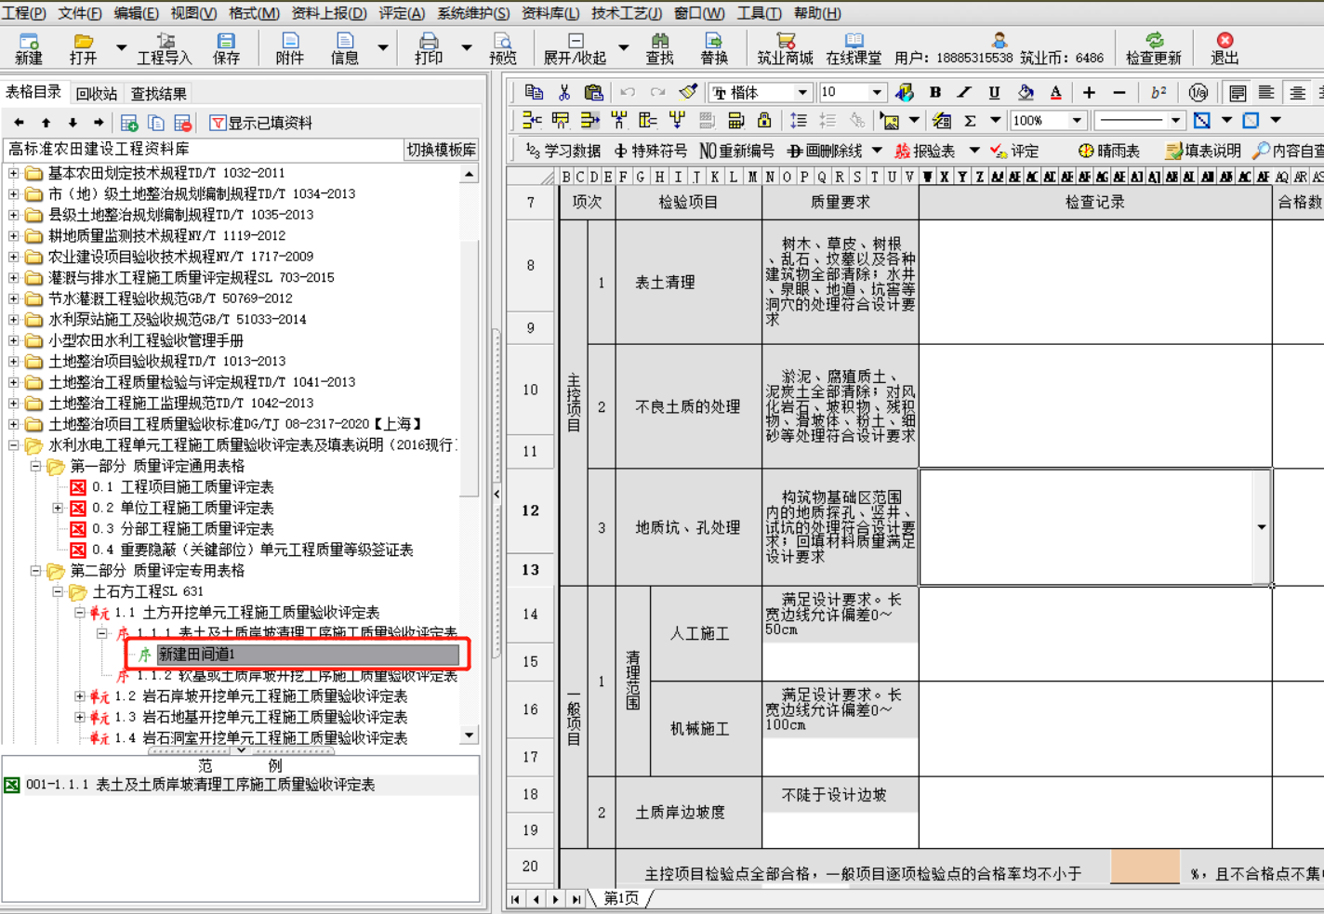Open the font size 10 dropdown
Screen dimensions: 1324x914
pos(877,92)
